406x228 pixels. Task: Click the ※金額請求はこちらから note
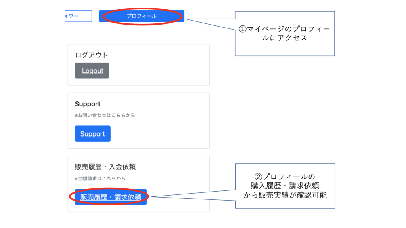point(100,179)
